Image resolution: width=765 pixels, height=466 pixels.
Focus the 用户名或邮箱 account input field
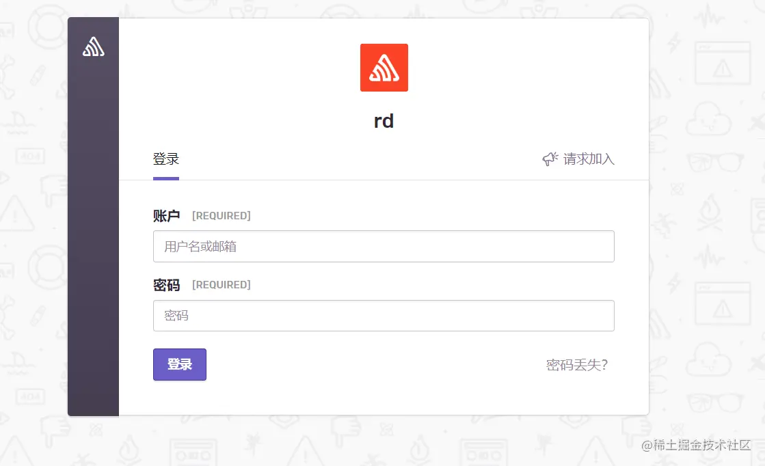point(384,246)
